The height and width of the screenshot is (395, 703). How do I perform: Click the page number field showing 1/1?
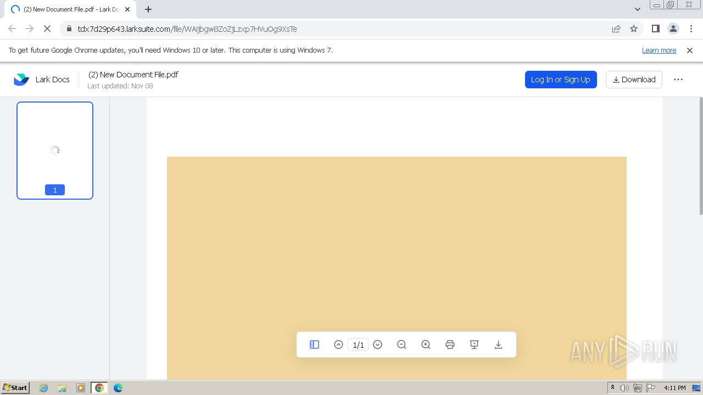358,345
